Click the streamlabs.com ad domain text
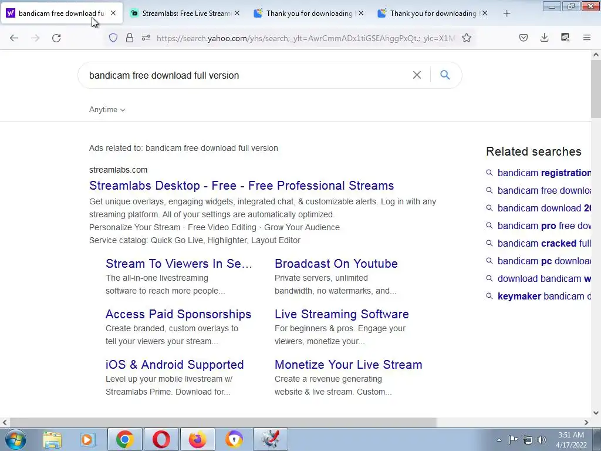The height and width of the screenshot is (451, 601). coord(118,170)
